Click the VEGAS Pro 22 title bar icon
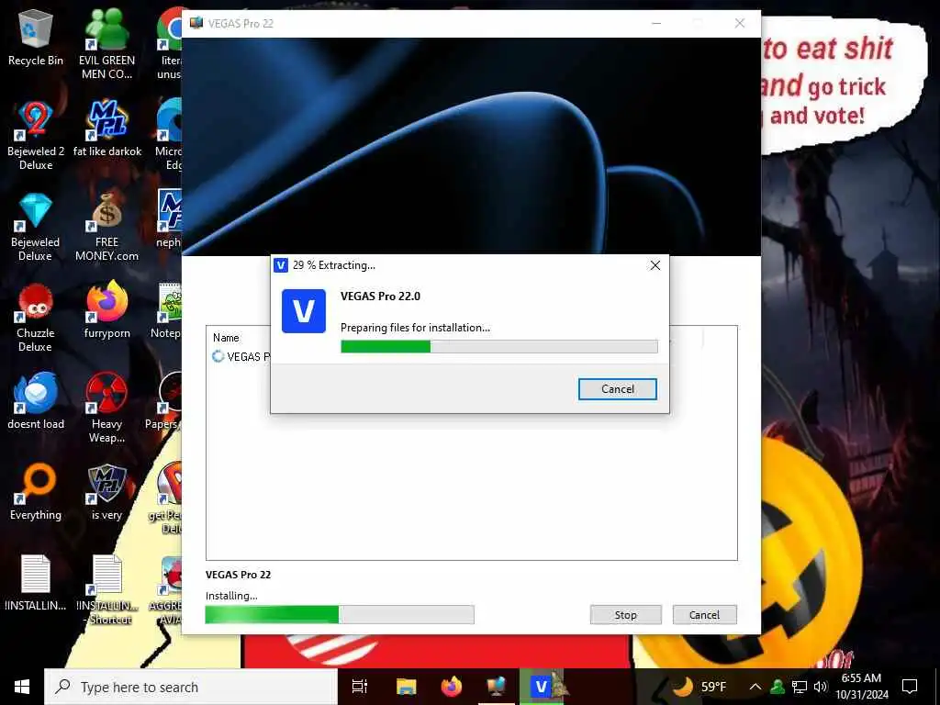 (x=196, y=23)
